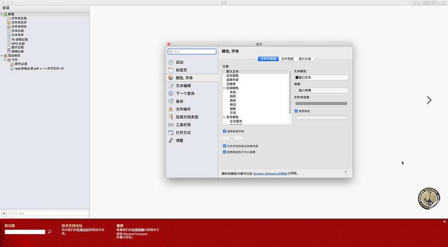Switch to the 文件视图 tab

(288, 59)
